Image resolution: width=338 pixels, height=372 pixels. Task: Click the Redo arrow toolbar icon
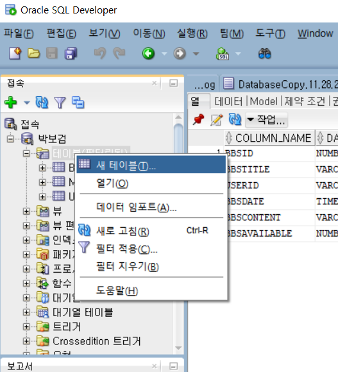(119, 53)
